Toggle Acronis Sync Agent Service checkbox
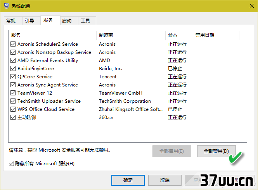The width and height of the screenshot is (258, 190). (13, 85)
